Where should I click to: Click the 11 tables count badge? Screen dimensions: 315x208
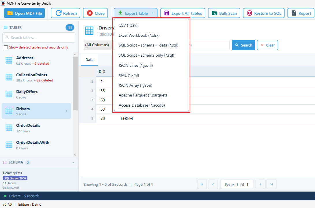[x=70, y=27]
